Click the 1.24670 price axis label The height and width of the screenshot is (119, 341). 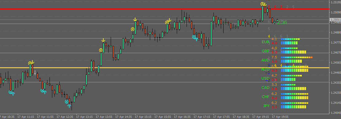click(335, 53)
